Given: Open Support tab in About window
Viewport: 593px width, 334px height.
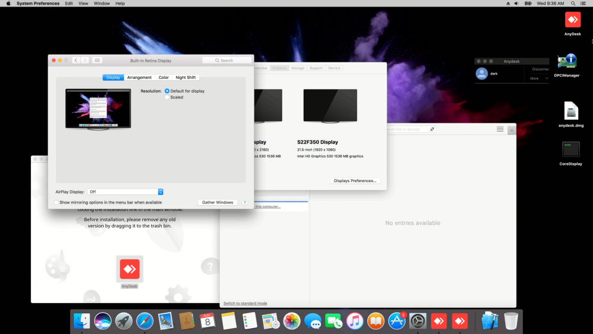Looking at the screenshot, I should tap(316, 68).
